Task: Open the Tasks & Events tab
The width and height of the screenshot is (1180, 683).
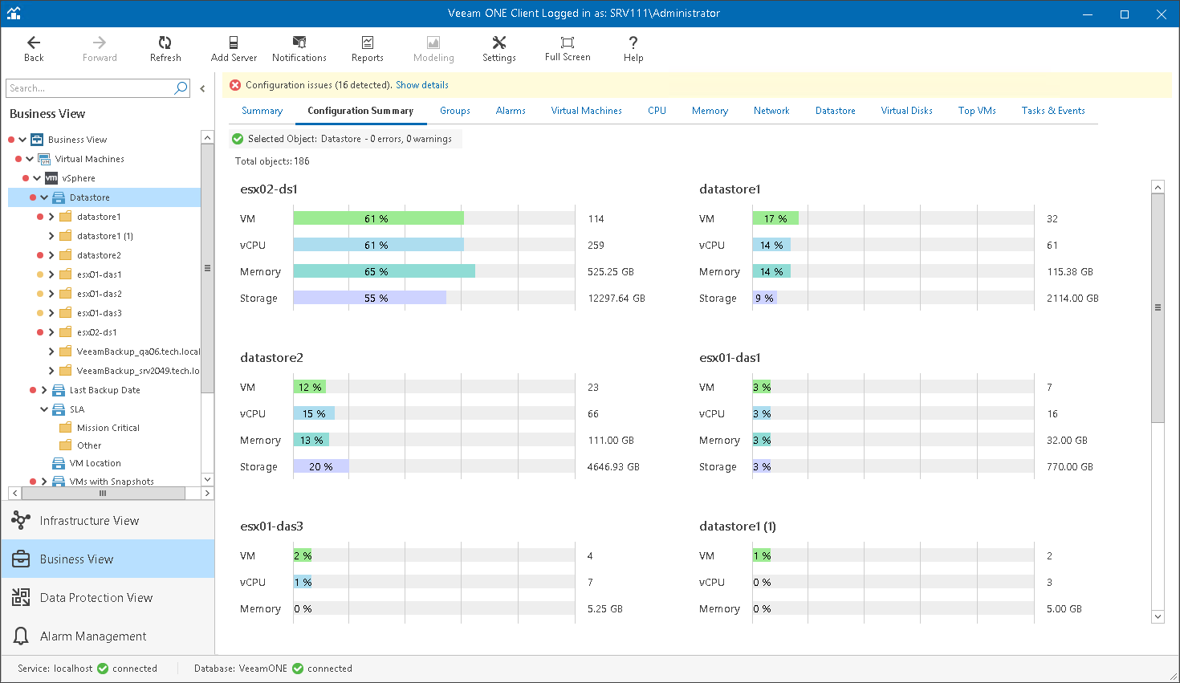Action: 1053,111
